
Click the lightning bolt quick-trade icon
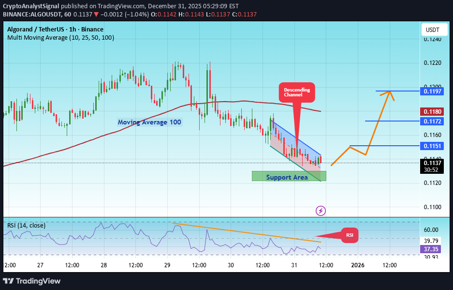click(x=320, y=211)
